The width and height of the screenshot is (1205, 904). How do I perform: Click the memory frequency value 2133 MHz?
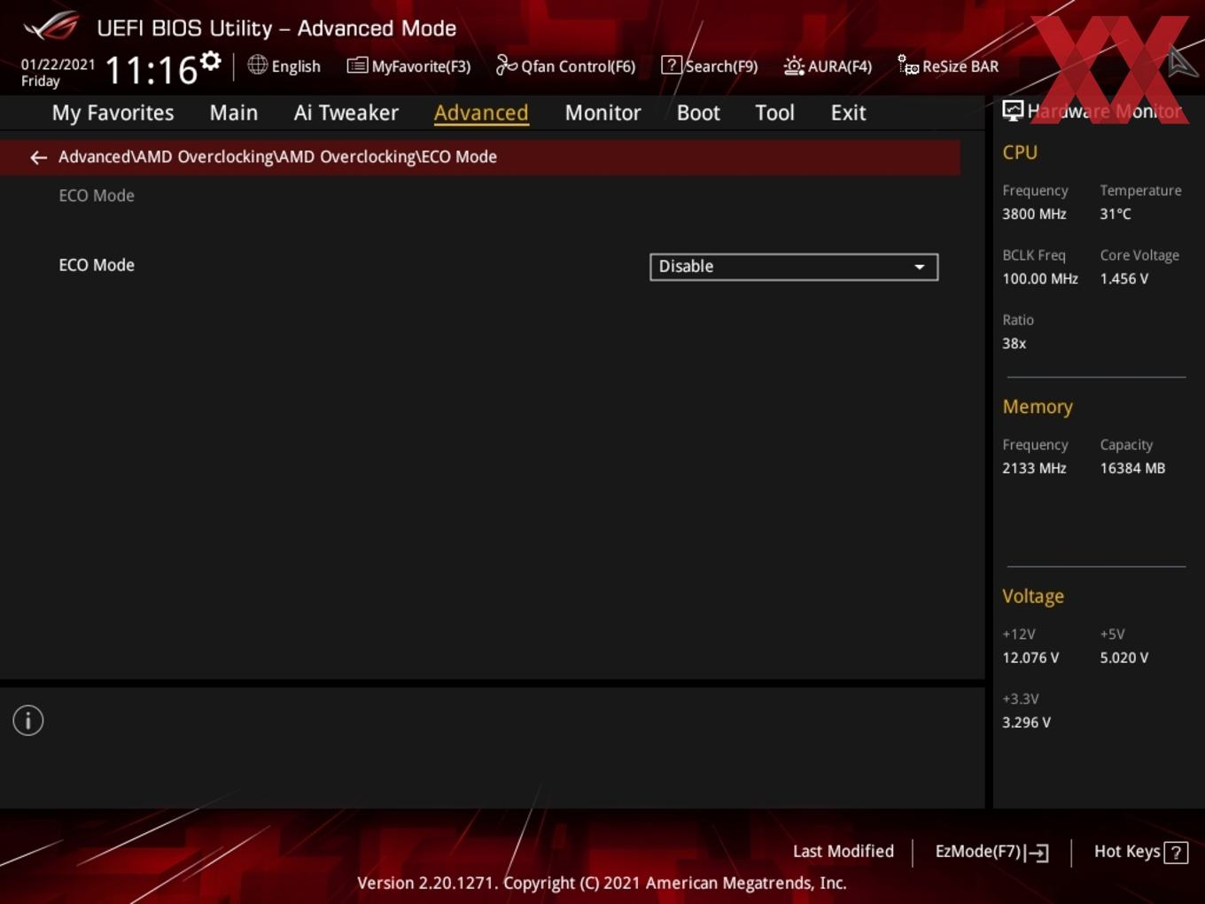[1034, 469]
